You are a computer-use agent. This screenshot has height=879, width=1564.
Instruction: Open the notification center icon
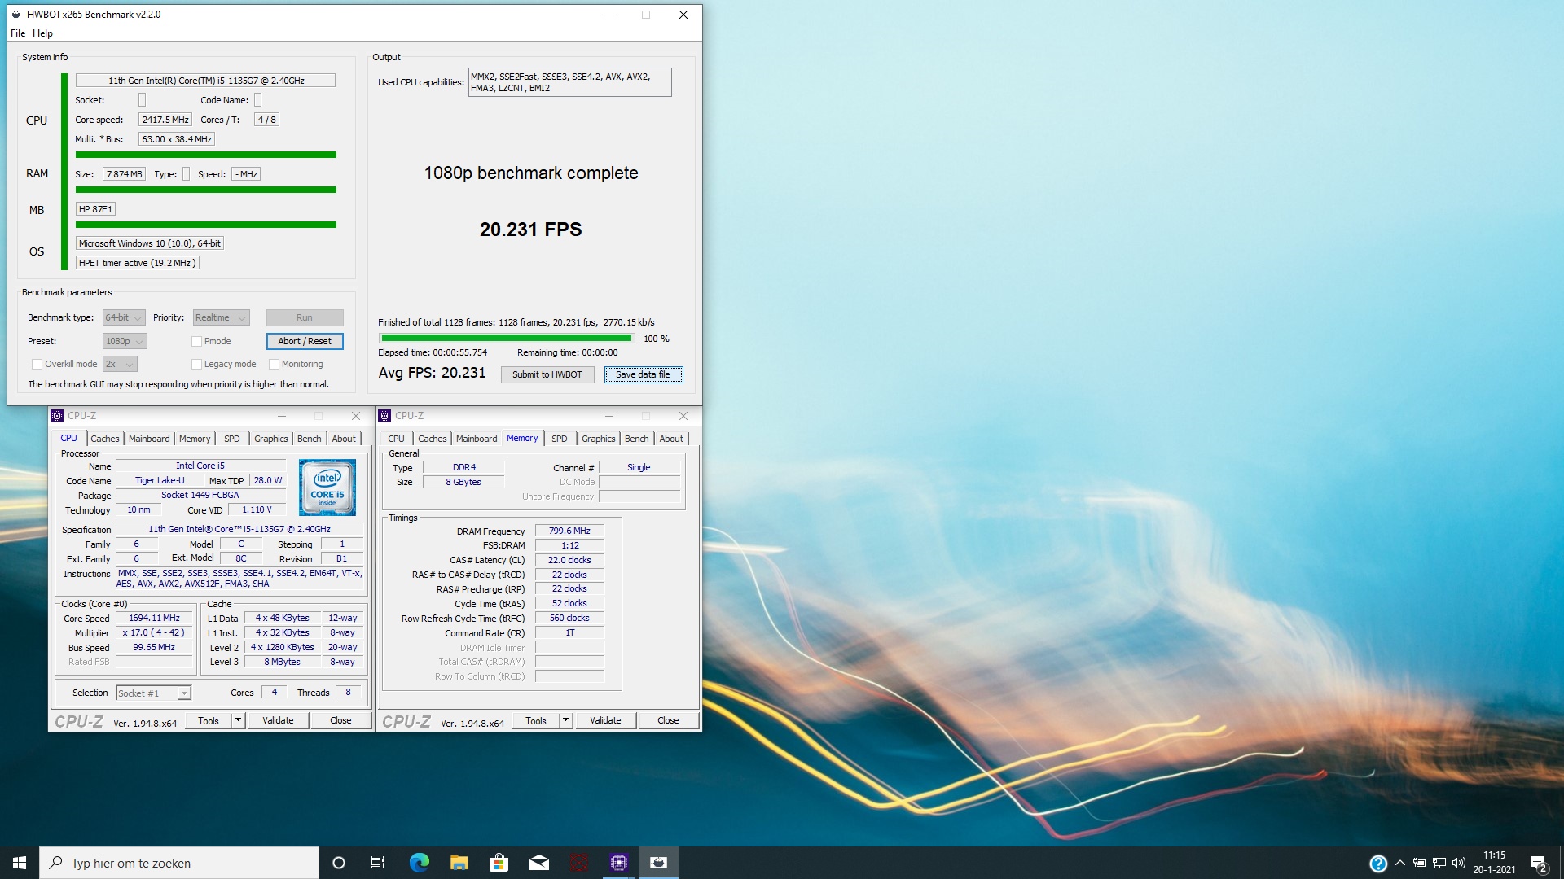(1539, 864)
